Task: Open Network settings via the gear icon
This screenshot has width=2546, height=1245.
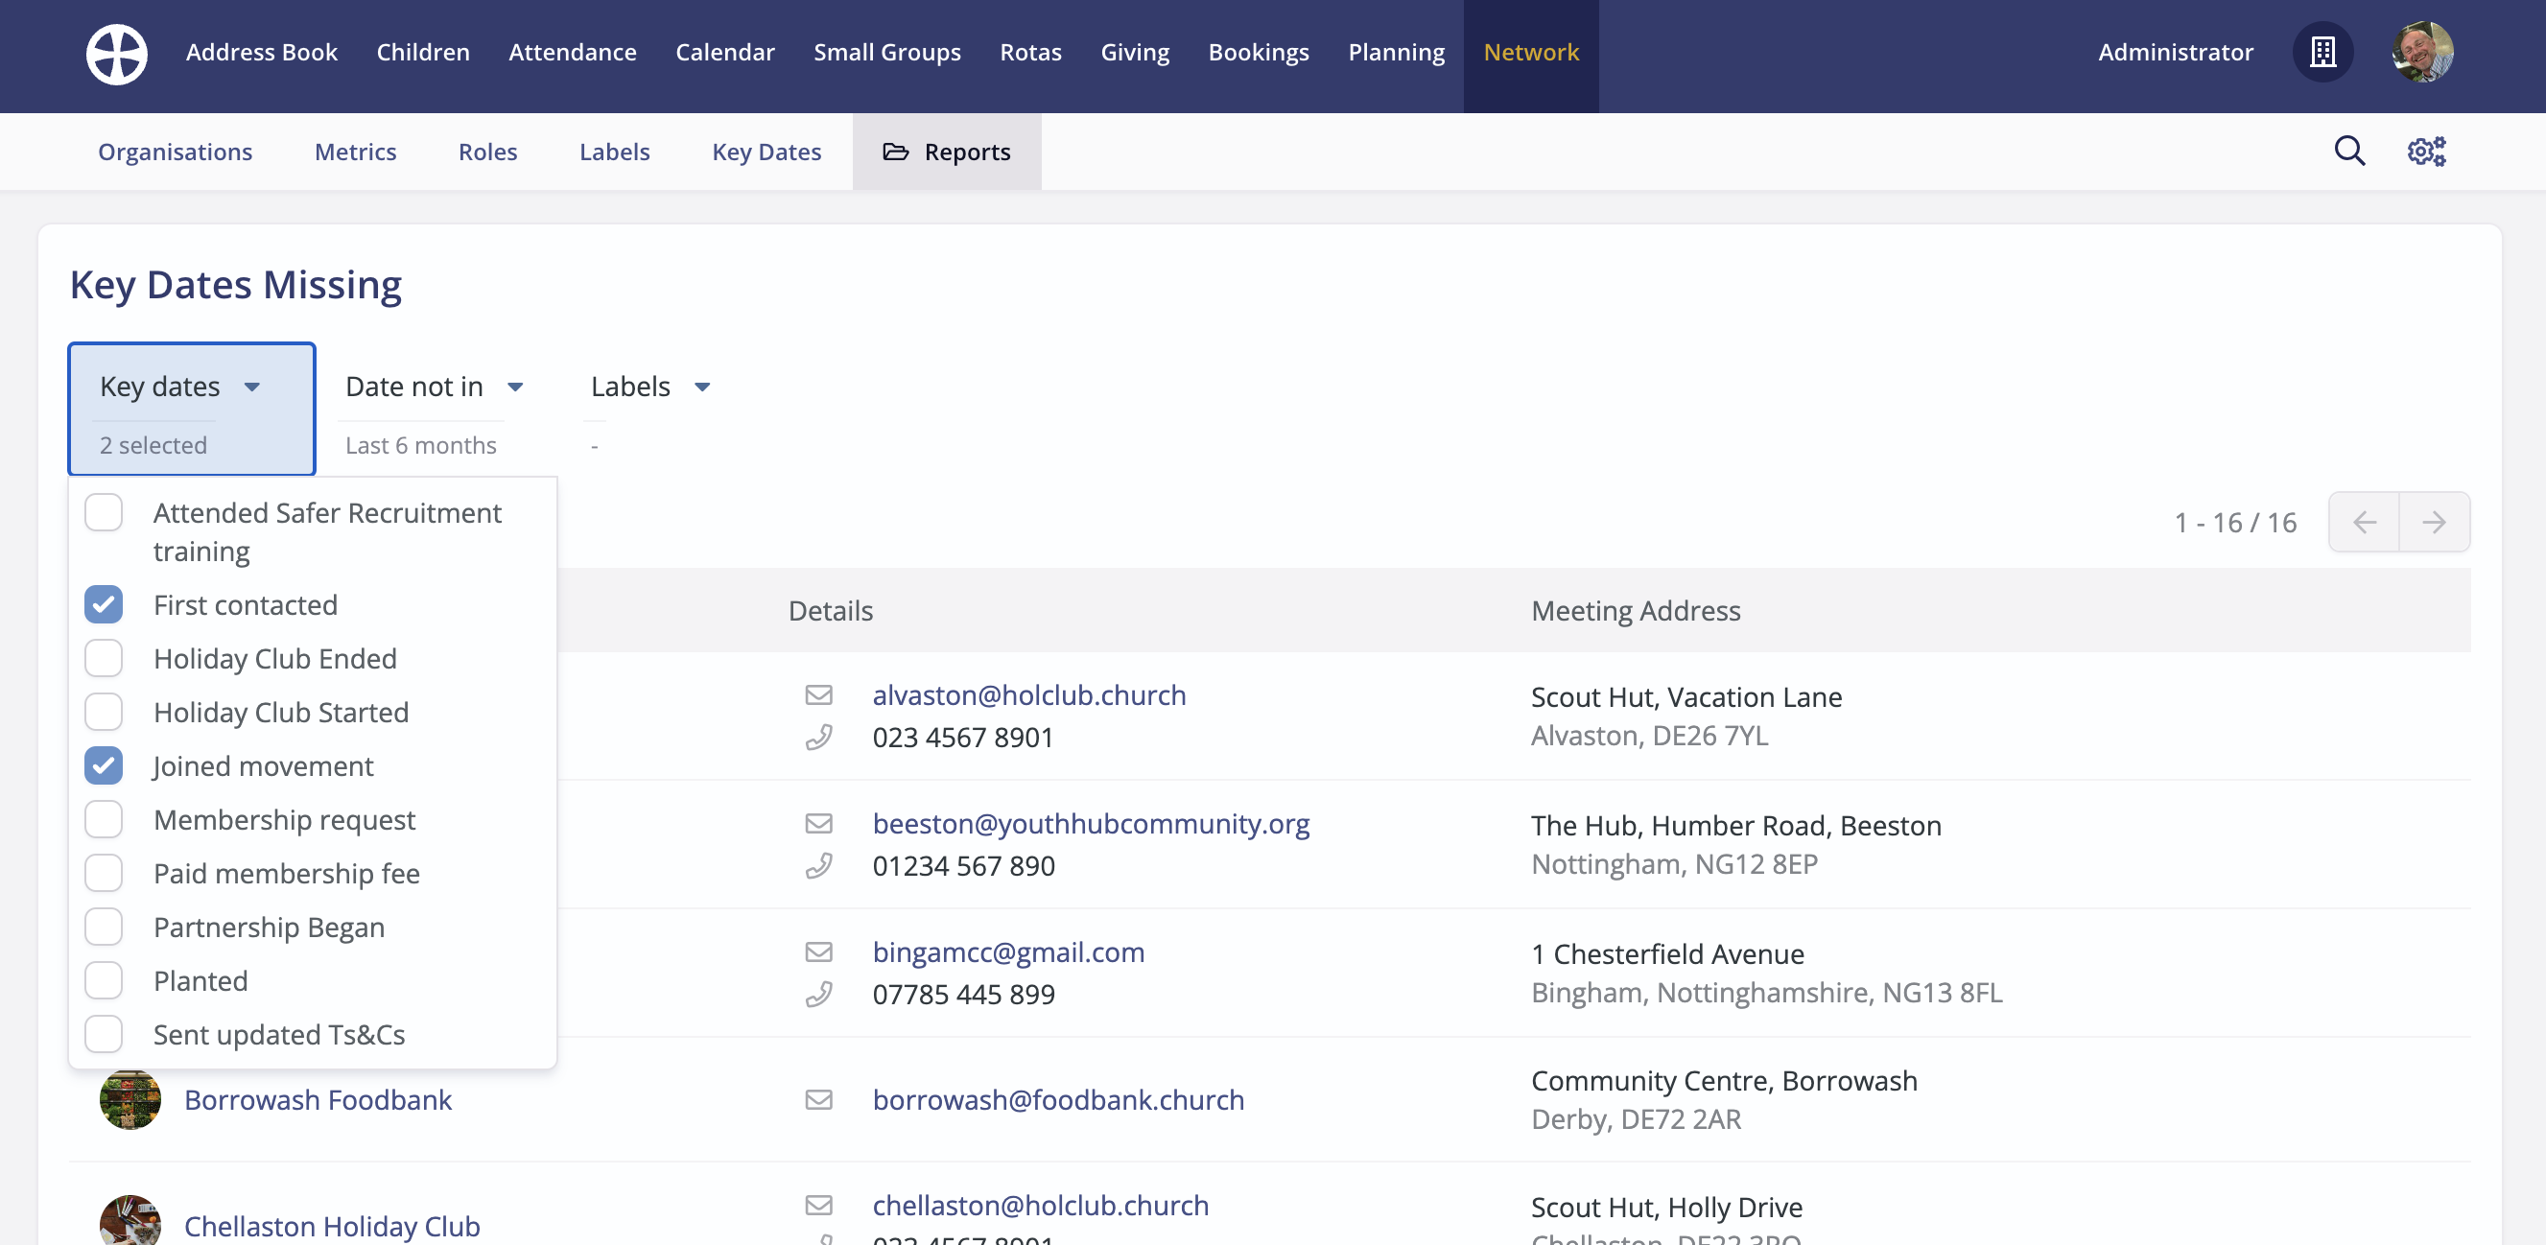Action: [x=2427, y=151]
